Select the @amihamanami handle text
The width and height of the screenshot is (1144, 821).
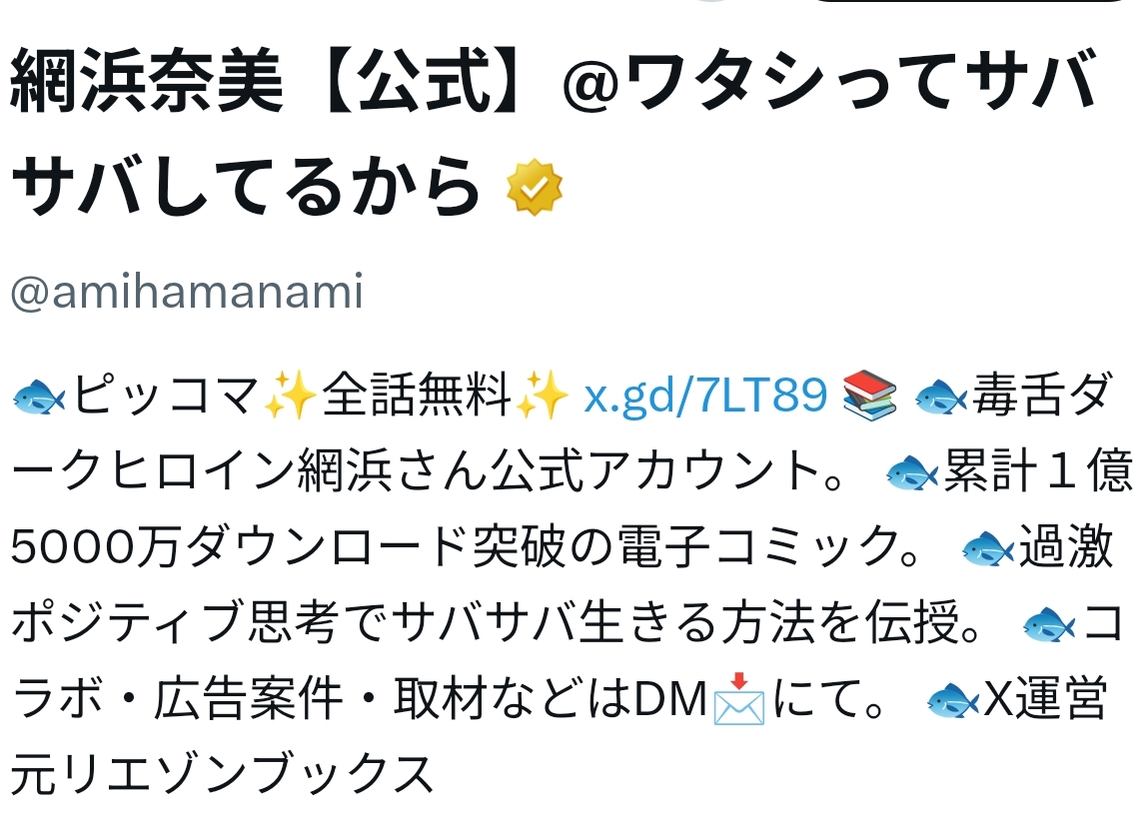[x=187, y=292]
